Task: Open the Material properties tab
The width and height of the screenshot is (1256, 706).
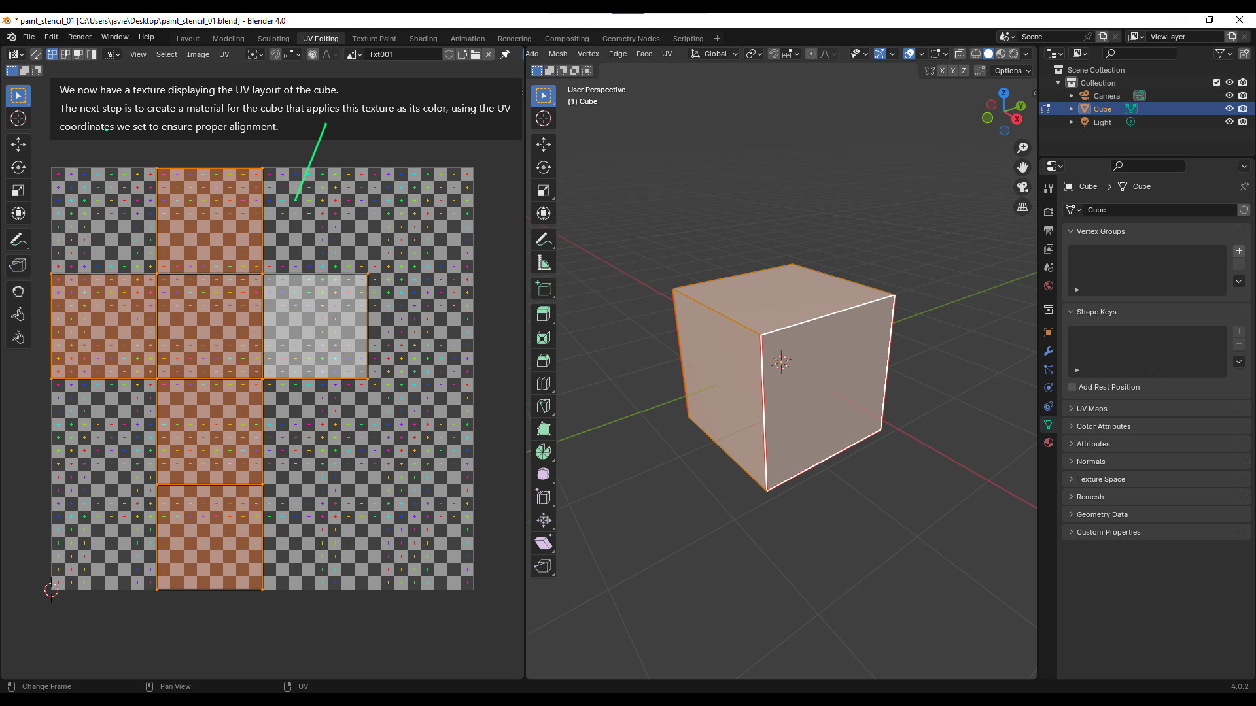Action: (1049, 443)
